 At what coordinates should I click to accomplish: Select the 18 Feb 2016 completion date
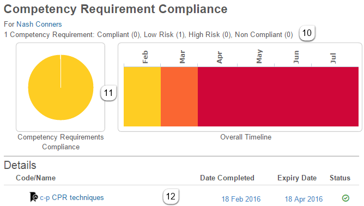[x=241, y=199]
